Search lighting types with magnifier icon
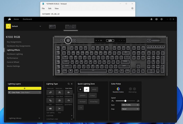Screen dimensions: 183x124 point(69,84)
